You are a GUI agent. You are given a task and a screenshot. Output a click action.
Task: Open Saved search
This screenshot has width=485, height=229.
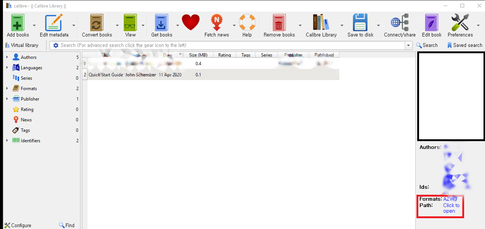(x=465, y=45)
